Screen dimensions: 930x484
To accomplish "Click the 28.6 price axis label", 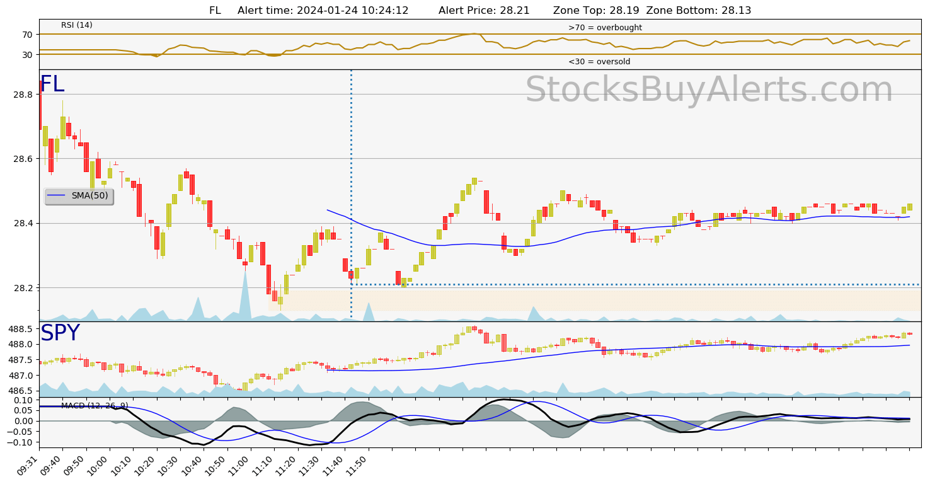I will [23, 159].
